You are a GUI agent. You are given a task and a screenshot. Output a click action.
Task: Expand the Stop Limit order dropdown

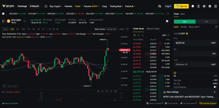click(x=194, y=27)
